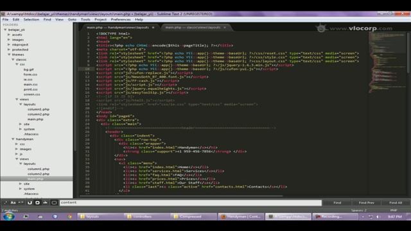Open the Edit menu
Viewport: 411px width, 231px height.
[15, 19]
